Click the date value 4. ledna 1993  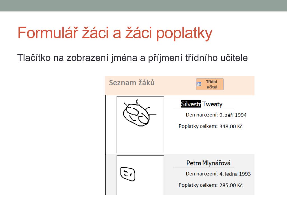coord(235,174)
